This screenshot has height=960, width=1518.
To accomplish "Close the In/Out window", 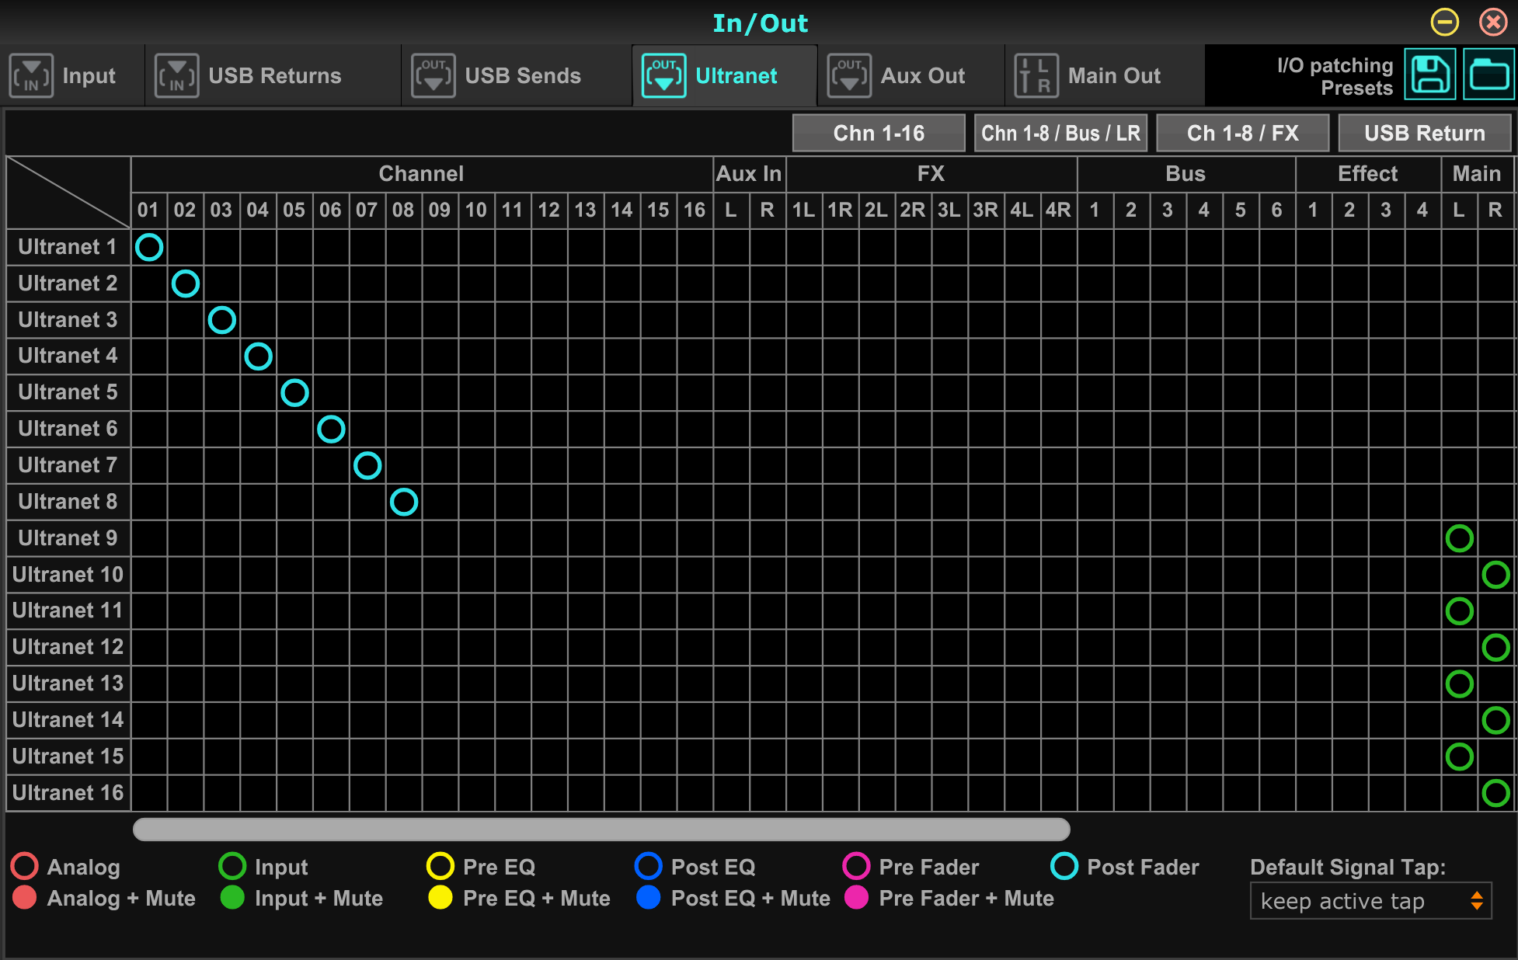I will (1493, 22).
